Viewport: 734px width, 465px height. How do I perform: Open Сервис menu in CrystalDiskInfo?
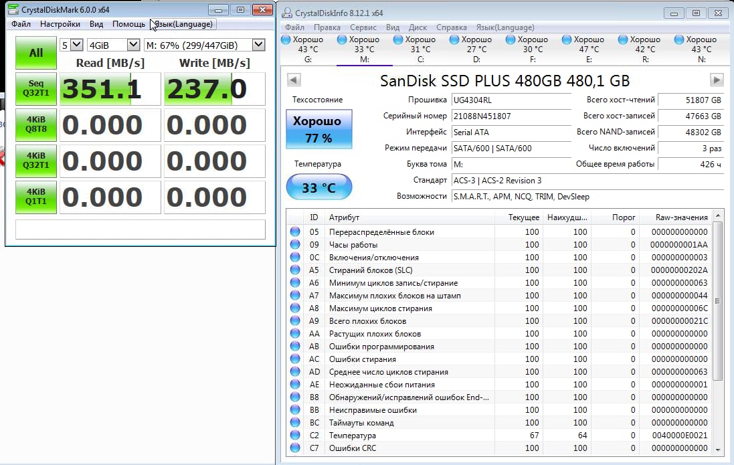(363, 27)
